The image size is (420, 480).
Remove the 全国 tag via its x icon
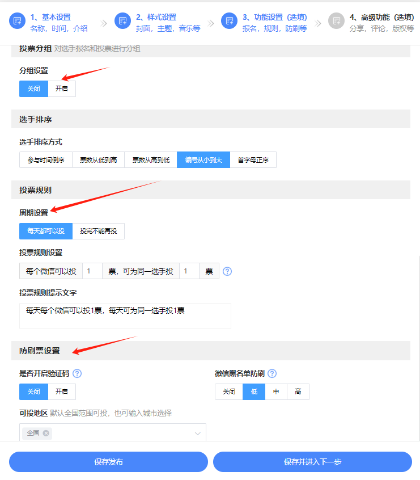(46, 433)
